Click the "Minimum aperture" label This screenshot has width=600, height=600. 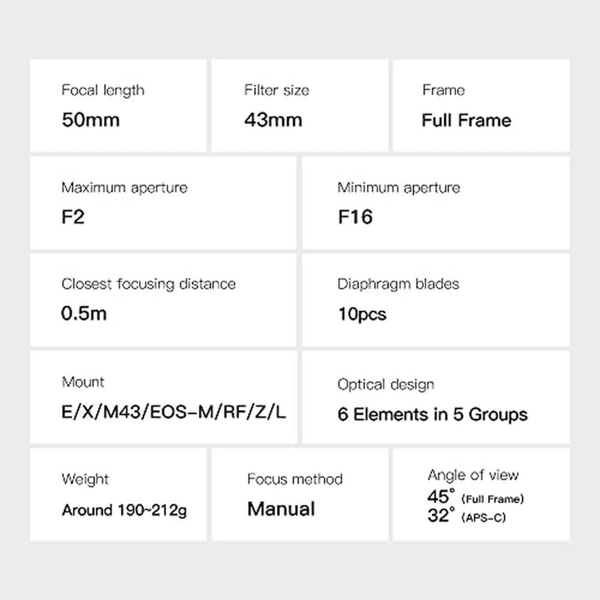[x=398, y=188]
